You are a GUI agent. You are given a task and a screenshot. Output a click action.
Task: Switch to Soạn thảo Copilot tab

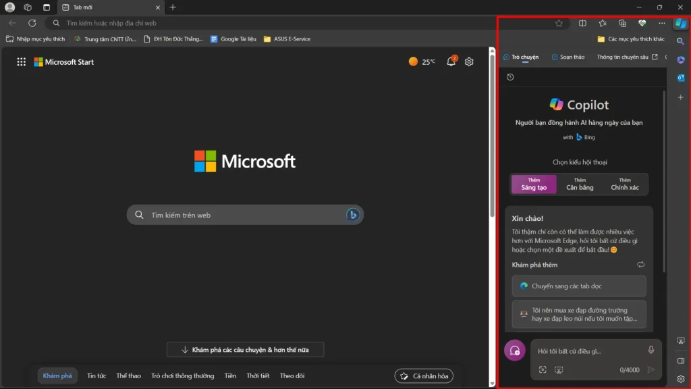[568, 57]
